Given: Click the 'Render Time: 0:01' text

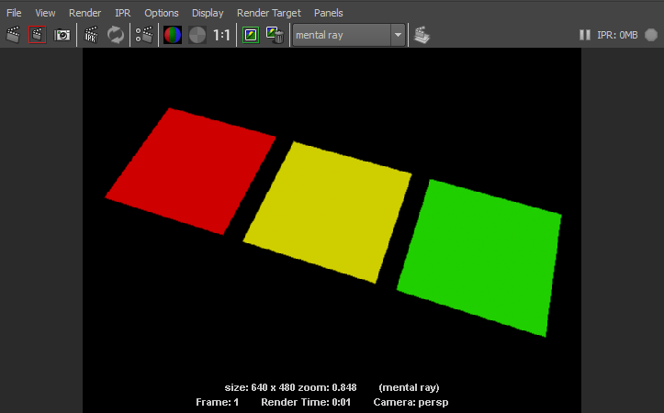Looking at the screenshot, I should tap(306, 402).
